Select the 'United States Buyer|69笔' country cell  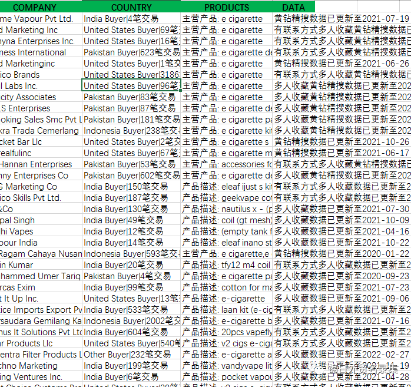131,30
